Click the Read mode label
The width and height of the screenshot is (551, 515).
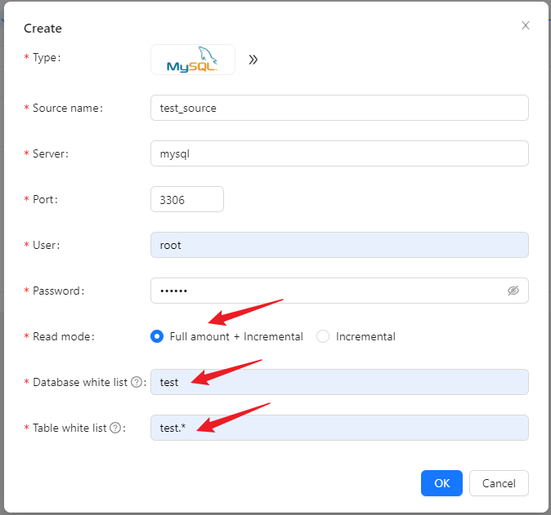(x=63, y=336)
